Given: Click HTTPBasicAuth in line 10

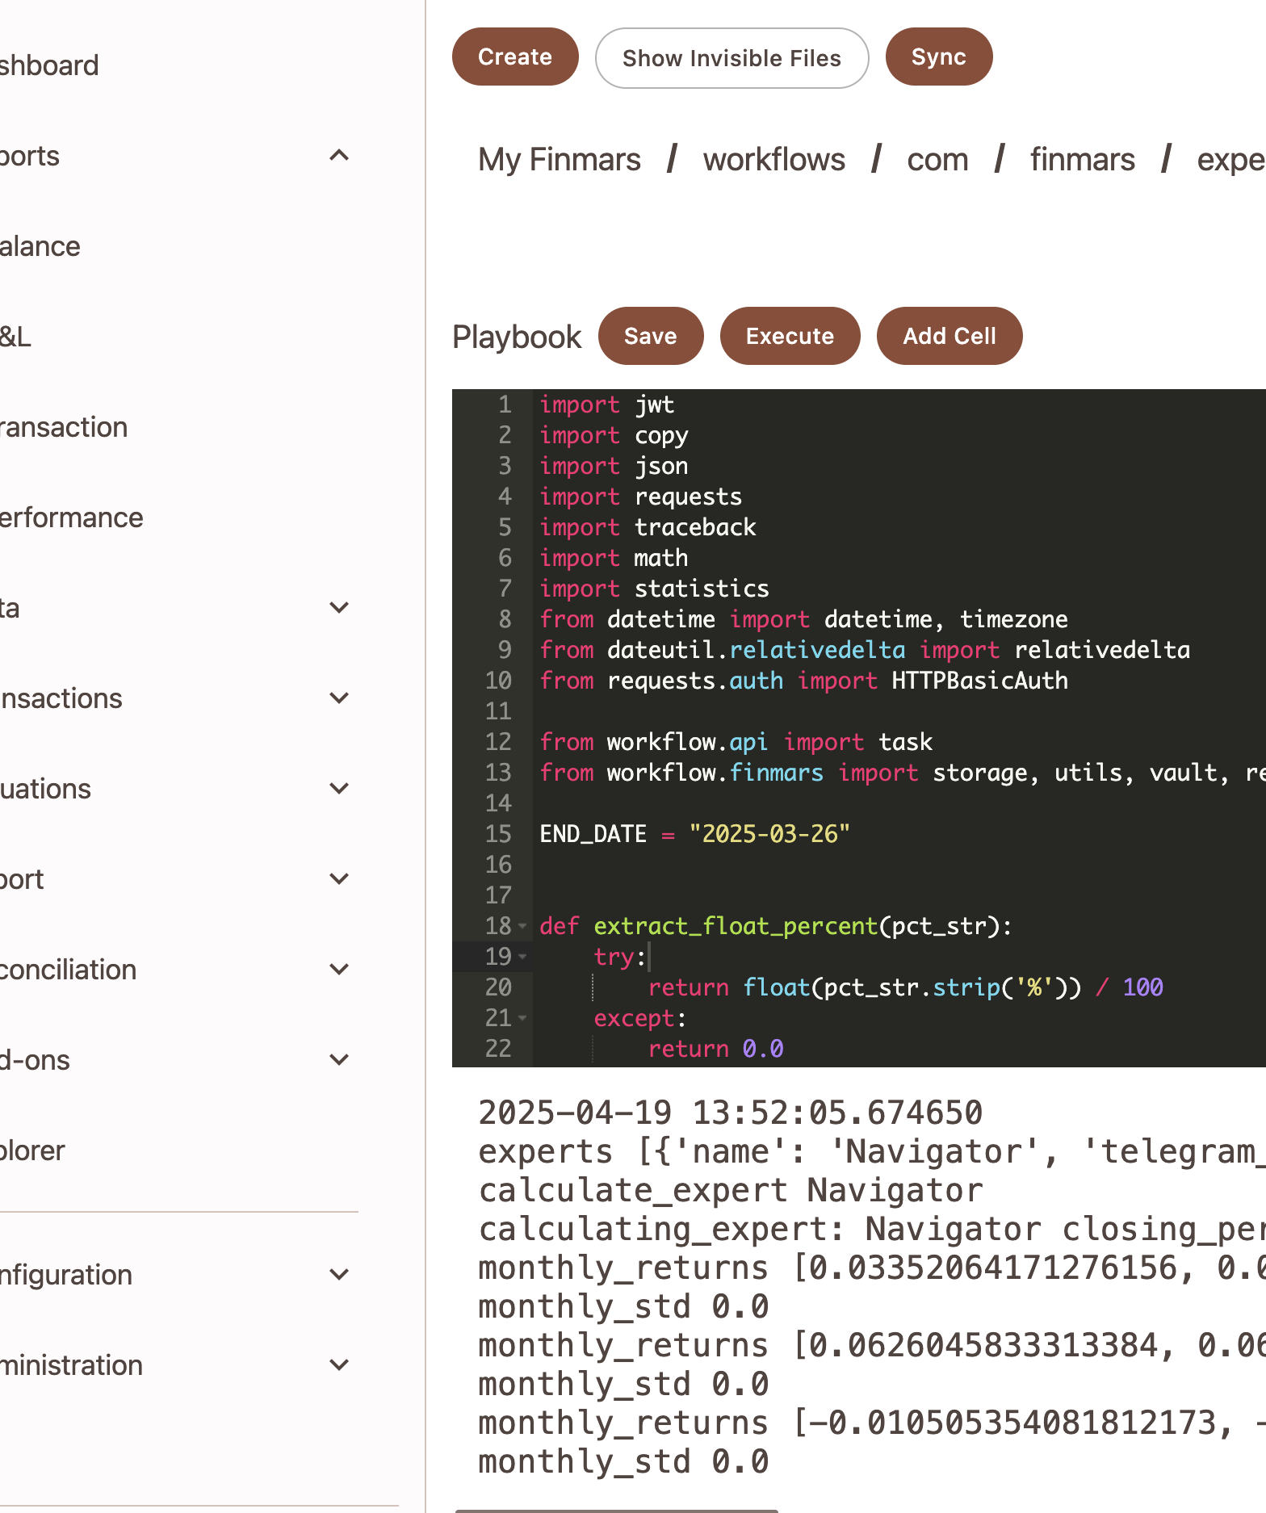Looking at the screenshot, I should pos(979,681).
